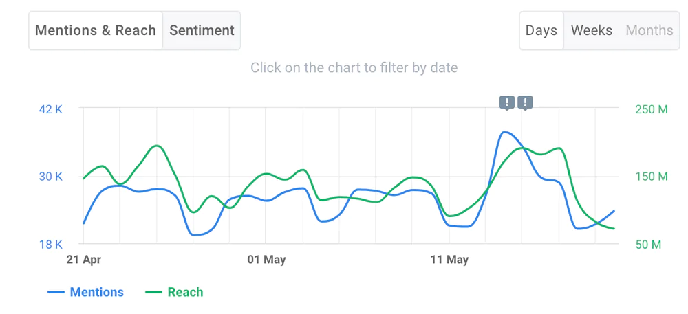Select the Months grouping option
This screenshot has height=314, width=688.
(x=649, y=30)
